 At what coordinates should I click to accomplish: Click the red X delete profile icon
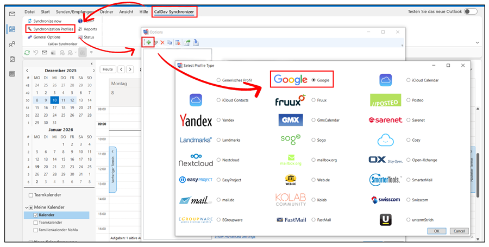(162, 42)
